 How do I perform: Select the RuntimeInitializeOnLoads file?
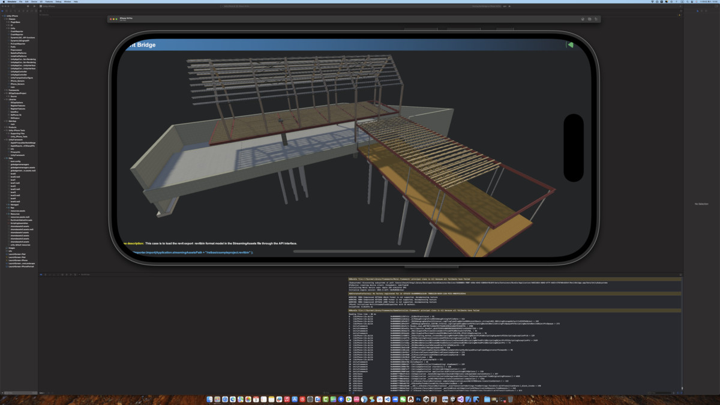(21, 220)
